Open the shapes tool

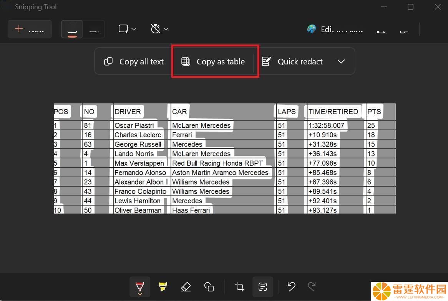(209, 286)
